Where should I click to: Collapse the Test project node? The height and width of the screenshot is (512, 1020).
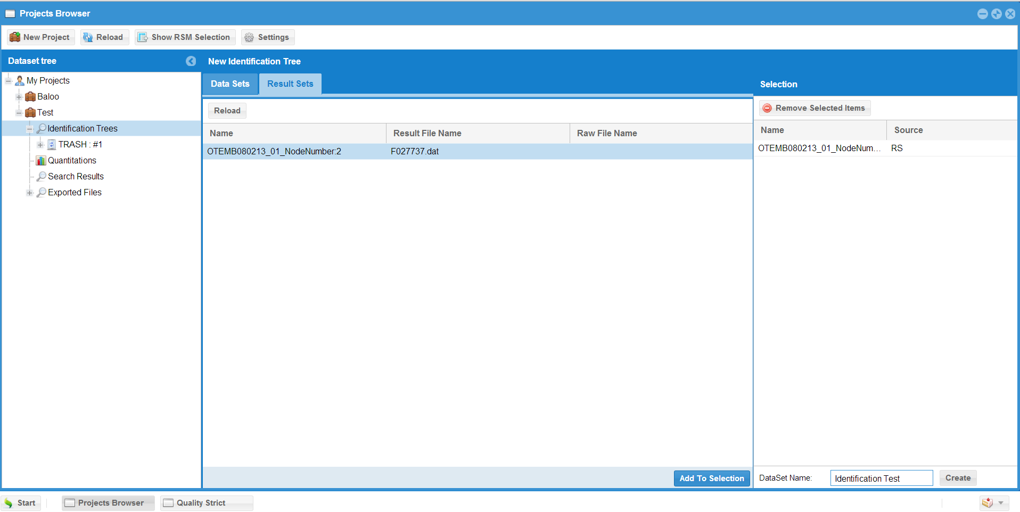click(x=19, y=113)
